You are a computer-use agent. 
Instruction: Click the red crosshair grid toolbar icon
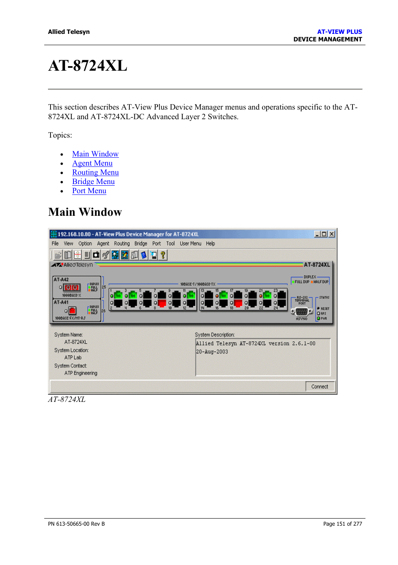point(77,255)
